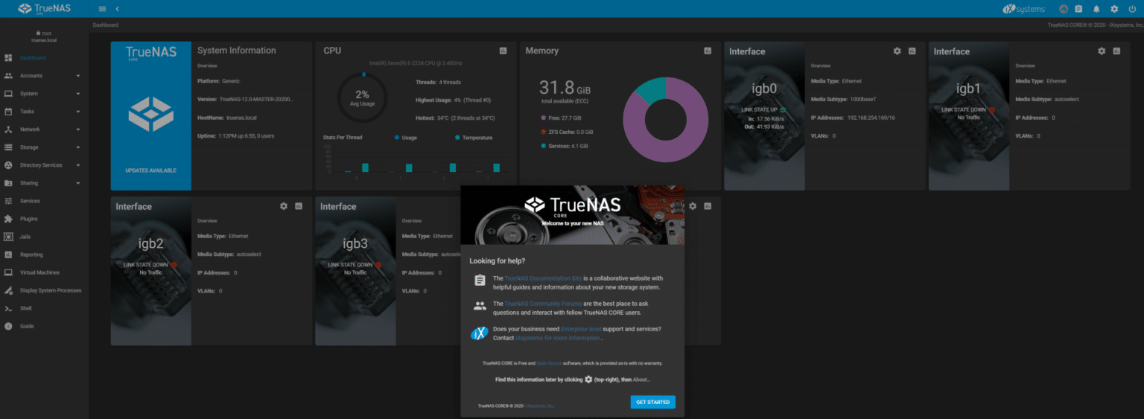
Task: Click the '31.8 GiB' memory total
Action: click(565, 87)
